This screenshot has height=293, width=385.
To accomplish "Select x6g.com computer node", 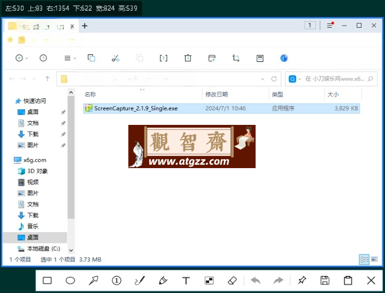I will pos(35,160).
